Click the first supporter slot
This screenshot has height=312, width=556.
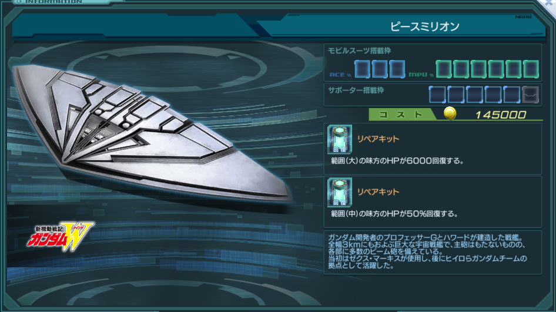click(437, 95)
